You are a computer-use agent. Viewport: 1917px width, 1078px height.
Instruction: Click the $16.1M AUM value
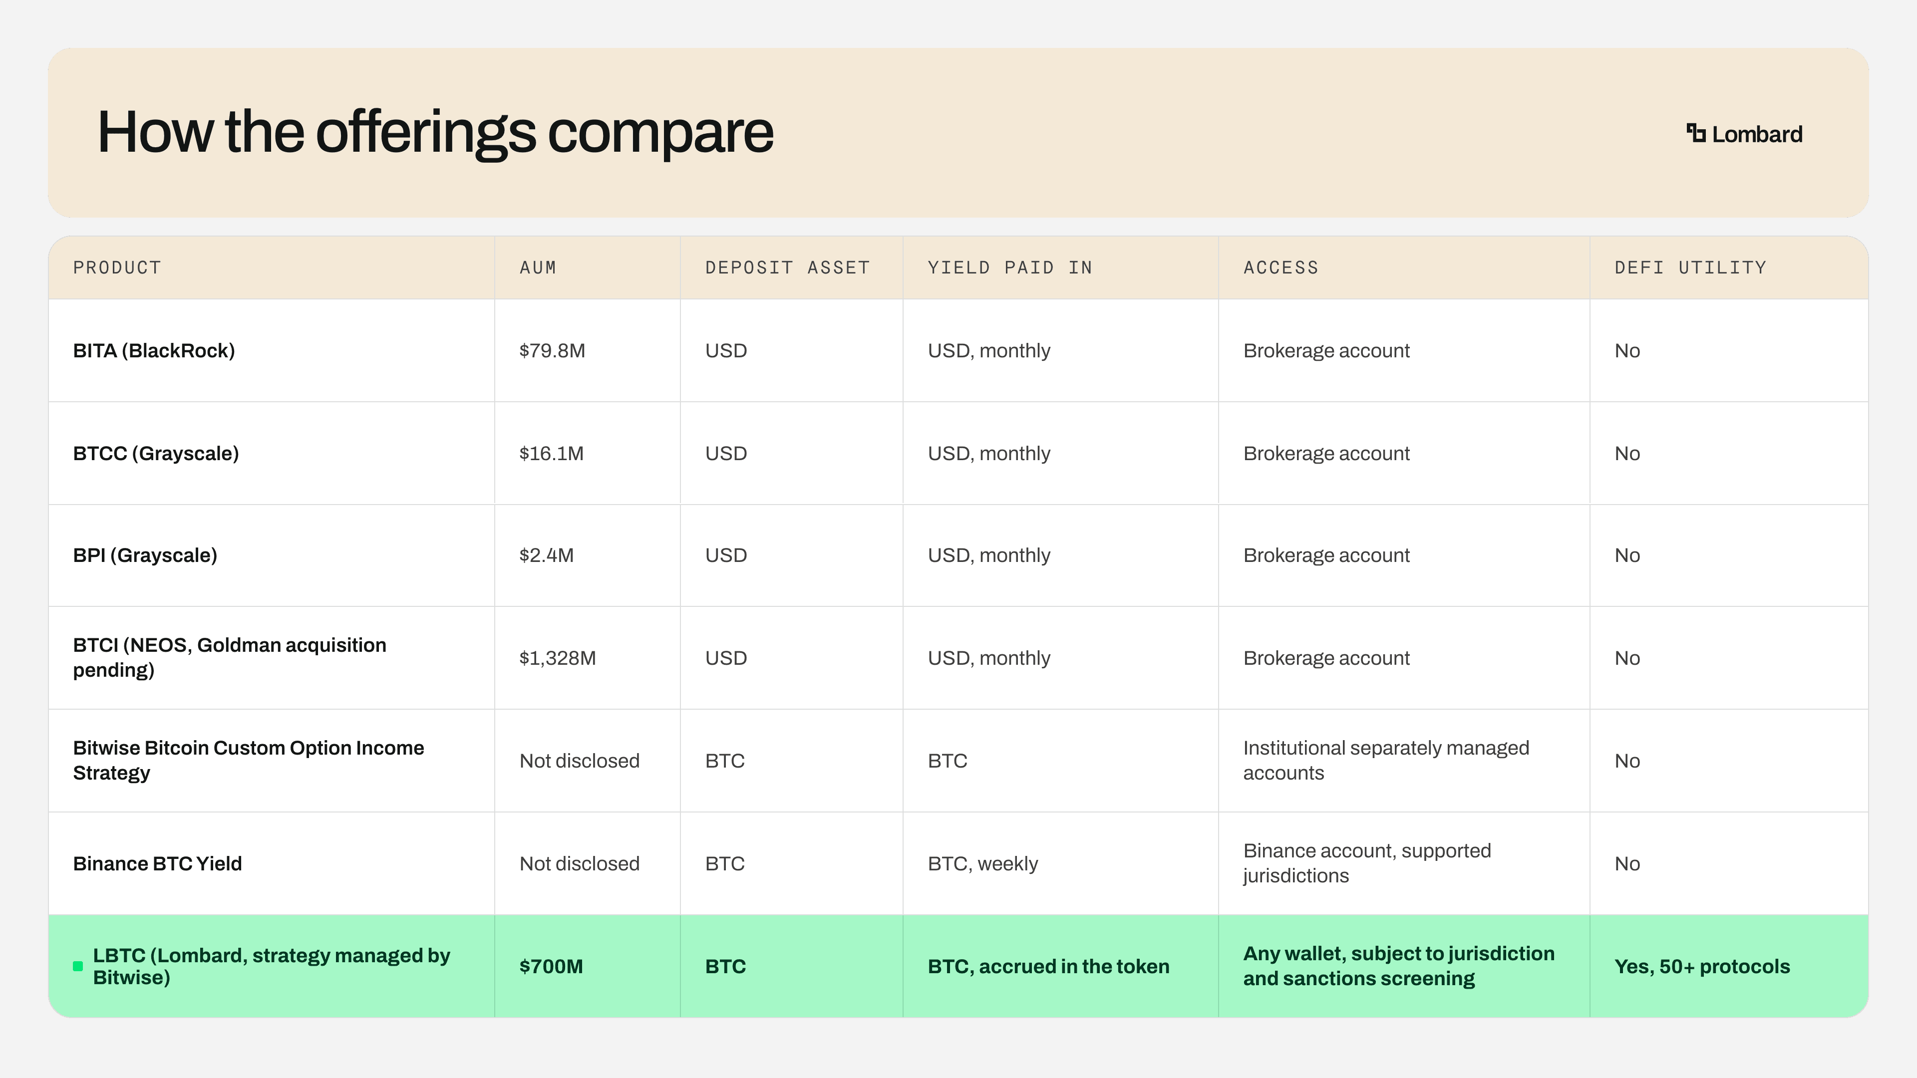pyautogui.click(x=552, y=453)
